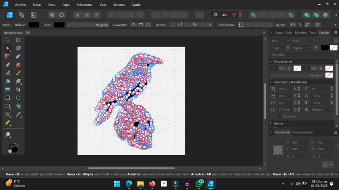Switch to Pixel Persona
The image size is (339, 190).
[x=22, y=15]
